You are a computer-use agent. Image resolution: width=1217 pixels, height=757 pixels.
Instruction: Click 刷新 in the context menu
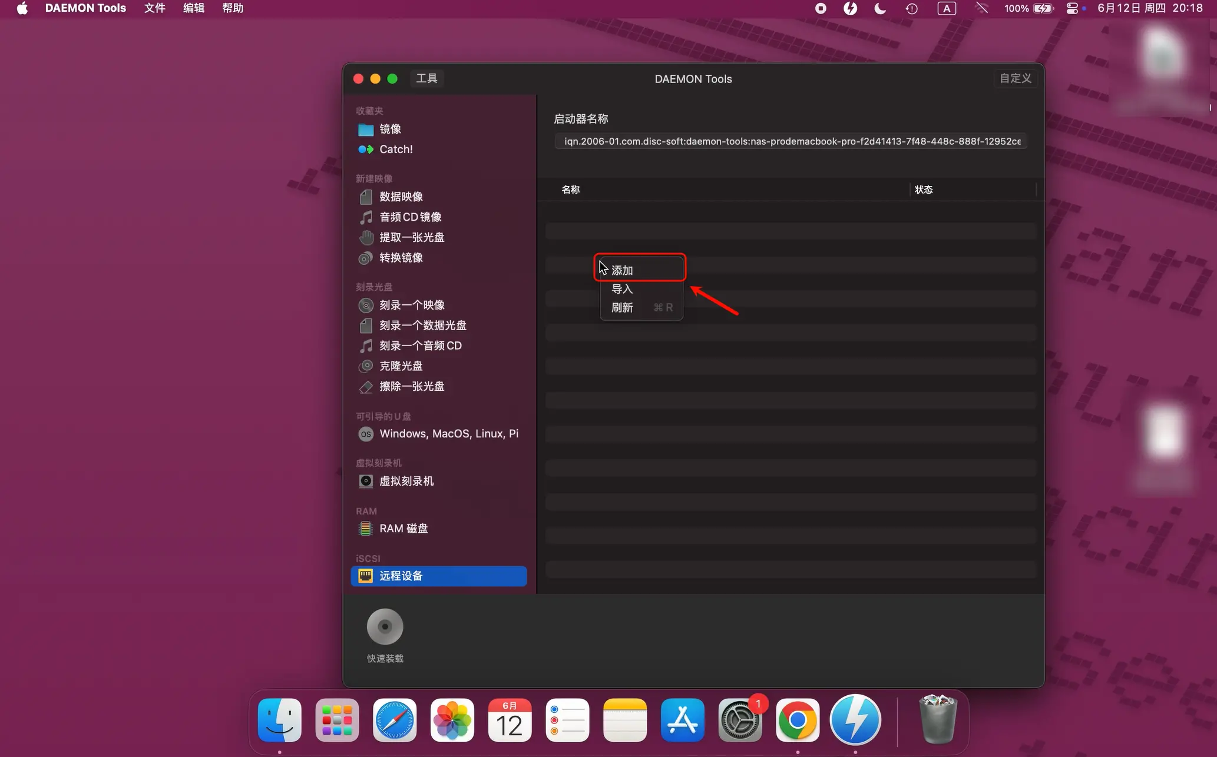[x=641, y=307]
